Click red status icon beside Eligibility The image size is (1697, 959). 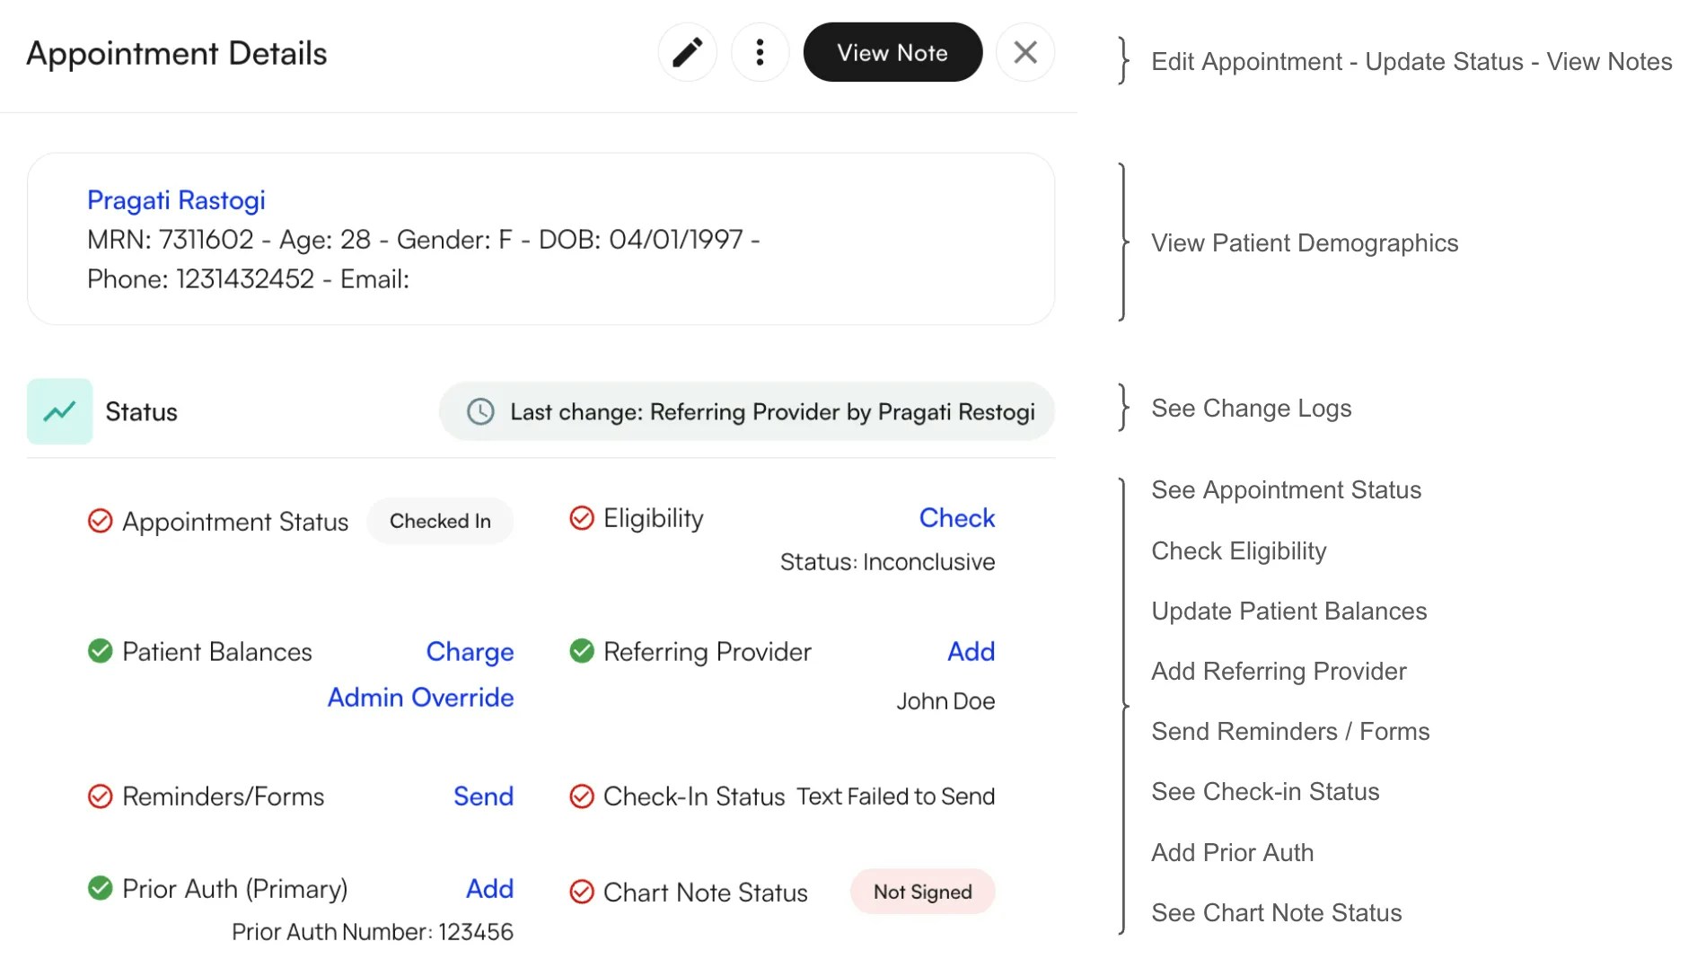click(582, 518)
